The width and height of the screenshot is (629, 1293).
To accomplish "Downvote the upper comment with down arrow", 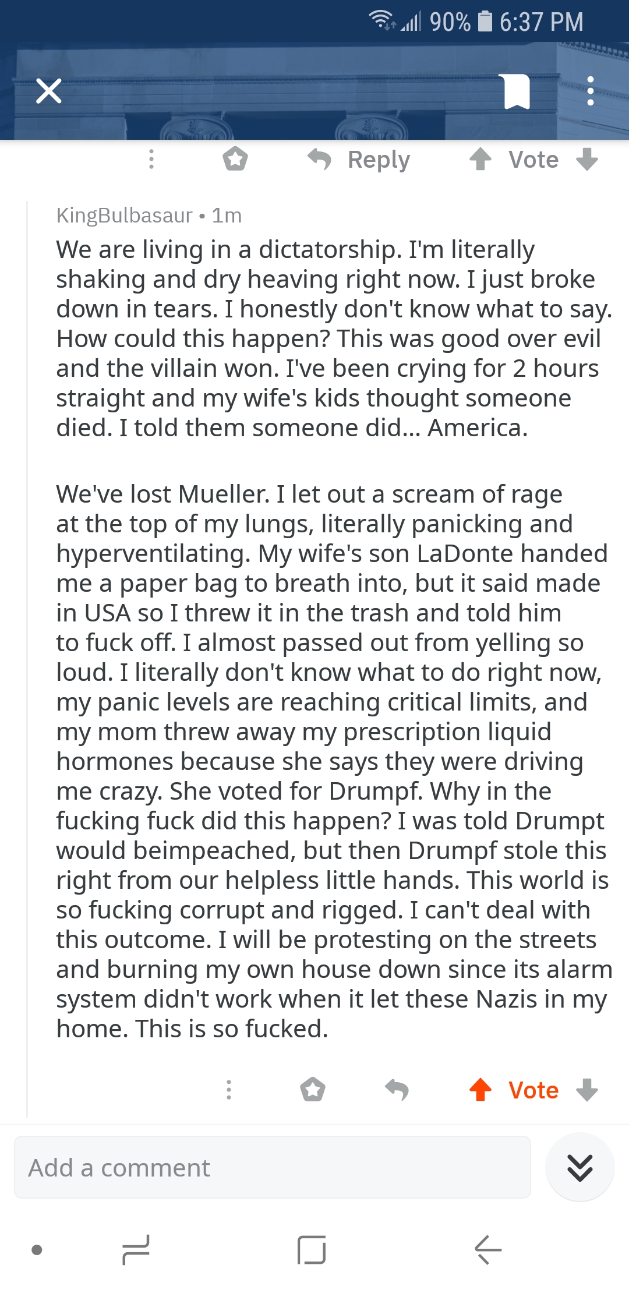I will pyautogui.click(x=587, y=159).
